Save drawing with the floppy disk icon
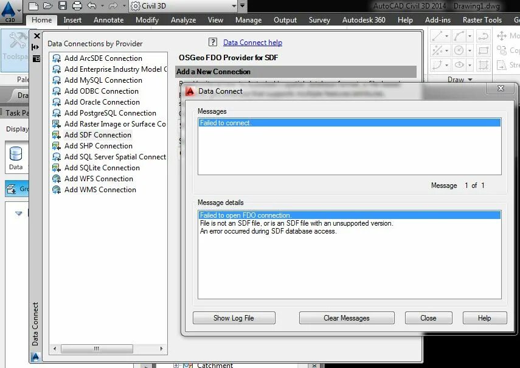This screenshot has width=520, height=368. (63, 5)
